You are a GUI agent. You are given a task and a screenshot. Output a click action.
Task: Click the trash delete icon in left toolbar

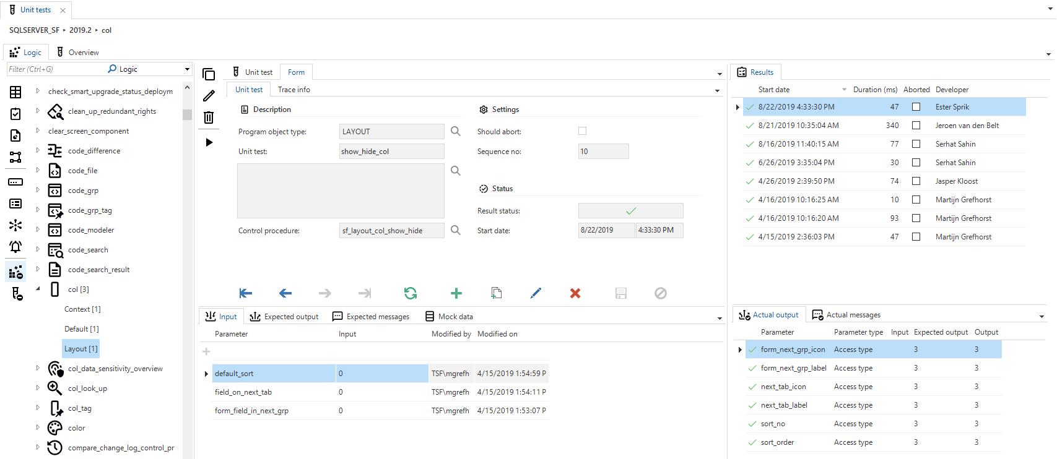209,118
